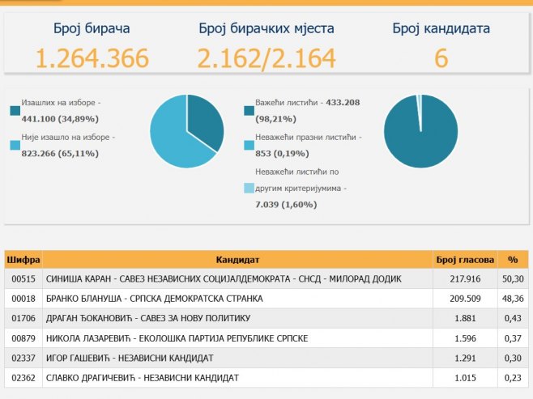Toggle the Неважећи празни листићи legend swatch

pyautogui.click(x=249, y=145)
